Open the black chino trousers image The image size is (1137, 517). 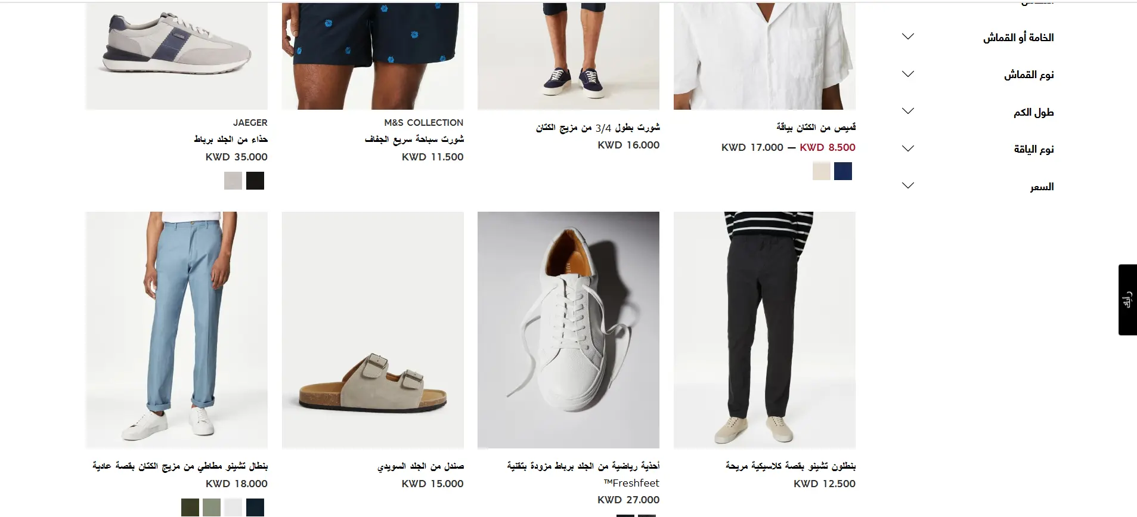tap(764, 330)
